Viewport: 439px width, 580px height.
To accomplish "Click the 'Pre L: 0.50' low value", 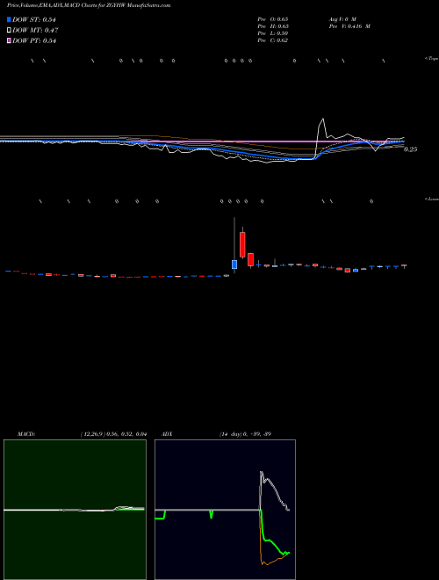I will 273,33.
